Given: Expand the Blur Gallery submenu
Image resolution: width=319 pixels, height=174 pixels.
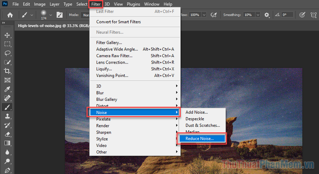Looking at the screenshot, I should tap(135, 99).
